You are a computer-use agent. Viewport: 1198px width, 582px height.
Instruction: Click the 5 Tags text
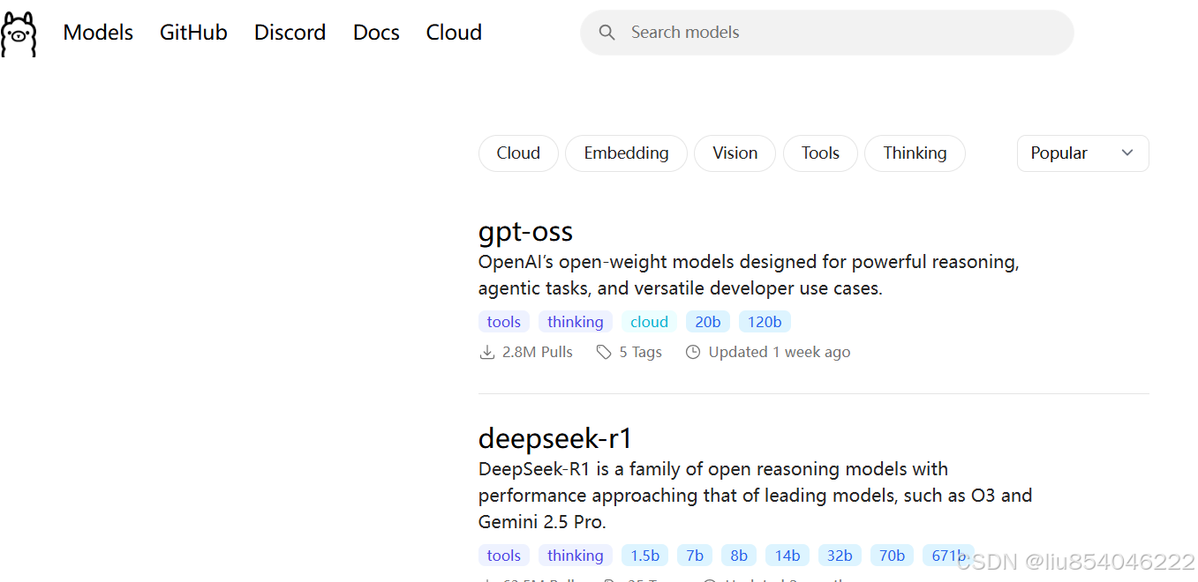tap(640, 353)
